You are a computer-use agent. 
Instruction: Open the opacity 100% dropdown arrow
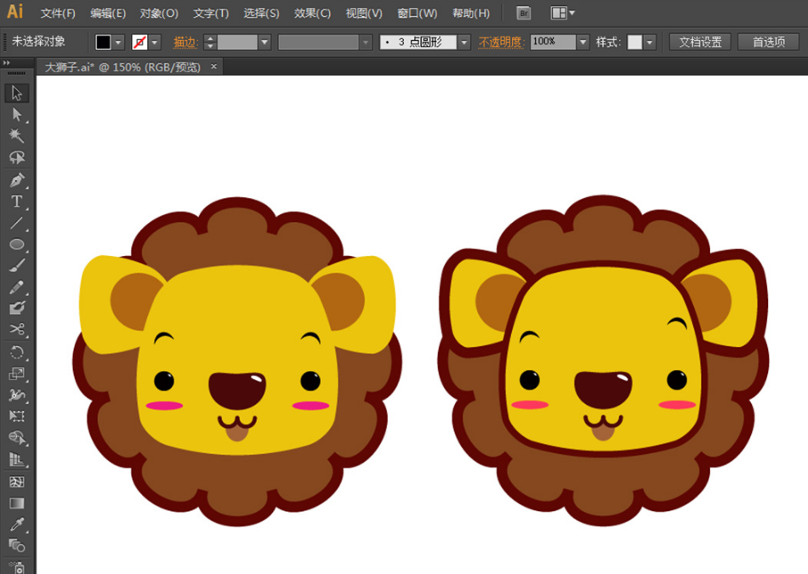click(583, 43)
